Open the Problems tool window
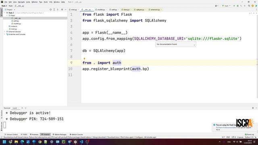The image size is (258, 145). tap(34, 135)
